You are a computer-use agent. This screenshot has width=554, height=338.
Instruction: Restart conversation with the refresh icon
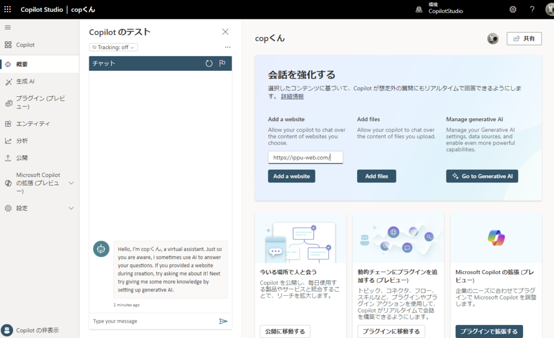[209, 64]
